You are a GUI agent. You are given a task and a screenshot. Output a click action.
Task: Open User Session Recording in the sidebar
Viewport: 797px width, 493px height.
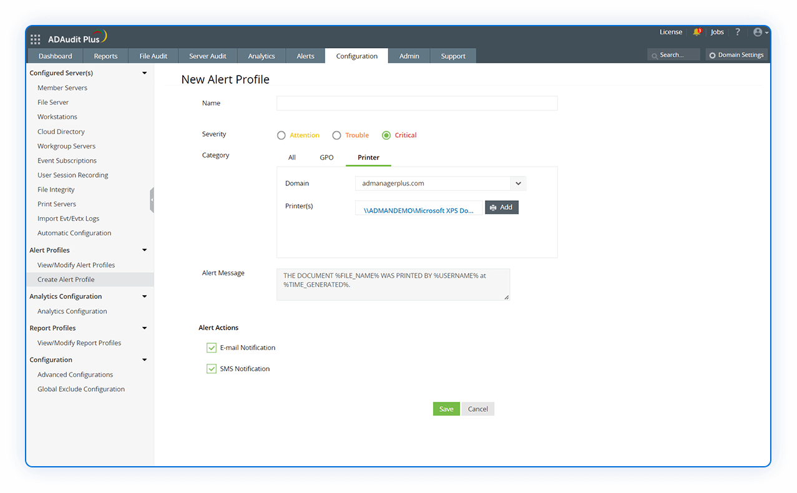pyautogui.click(x=73, y=175)
